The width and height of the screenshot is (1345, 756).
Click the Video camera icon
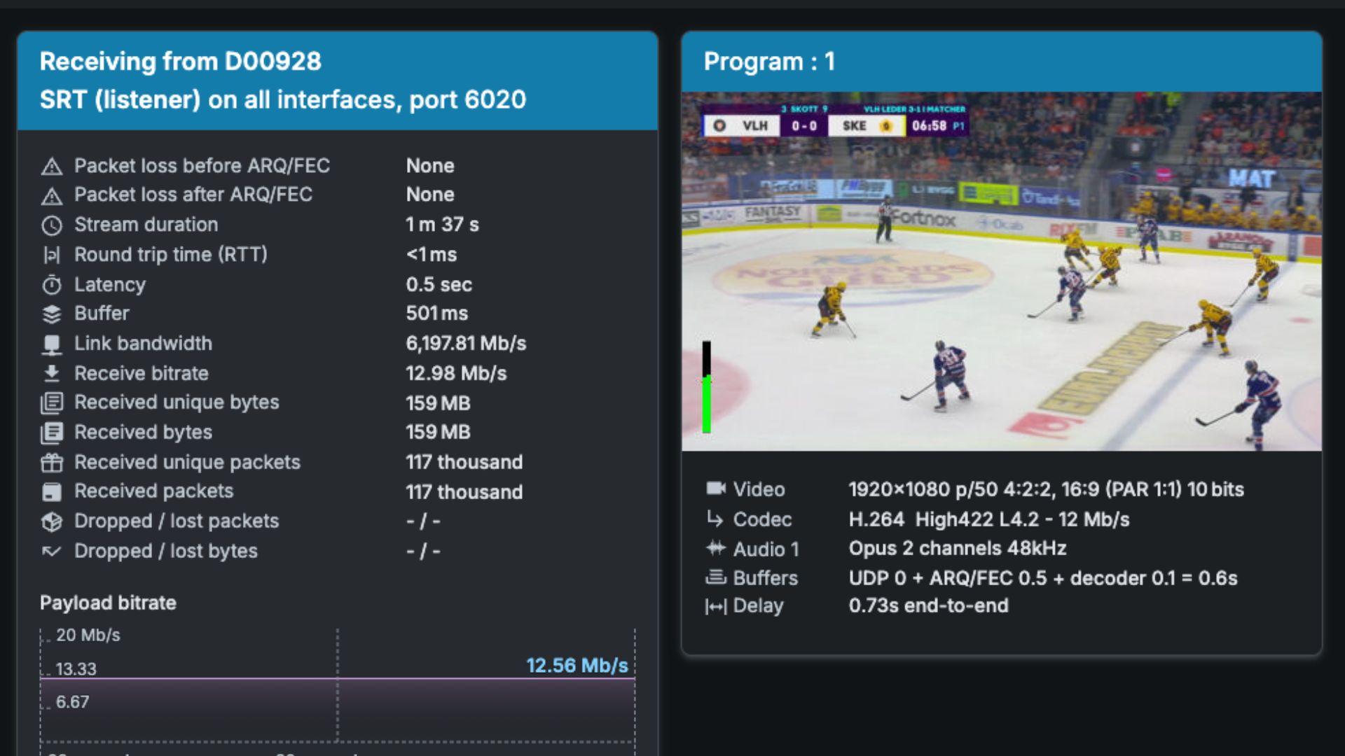[x=715, y=489]
